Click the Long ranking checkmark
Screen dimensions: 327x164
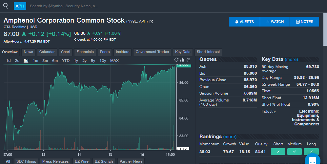click(311, 152)
